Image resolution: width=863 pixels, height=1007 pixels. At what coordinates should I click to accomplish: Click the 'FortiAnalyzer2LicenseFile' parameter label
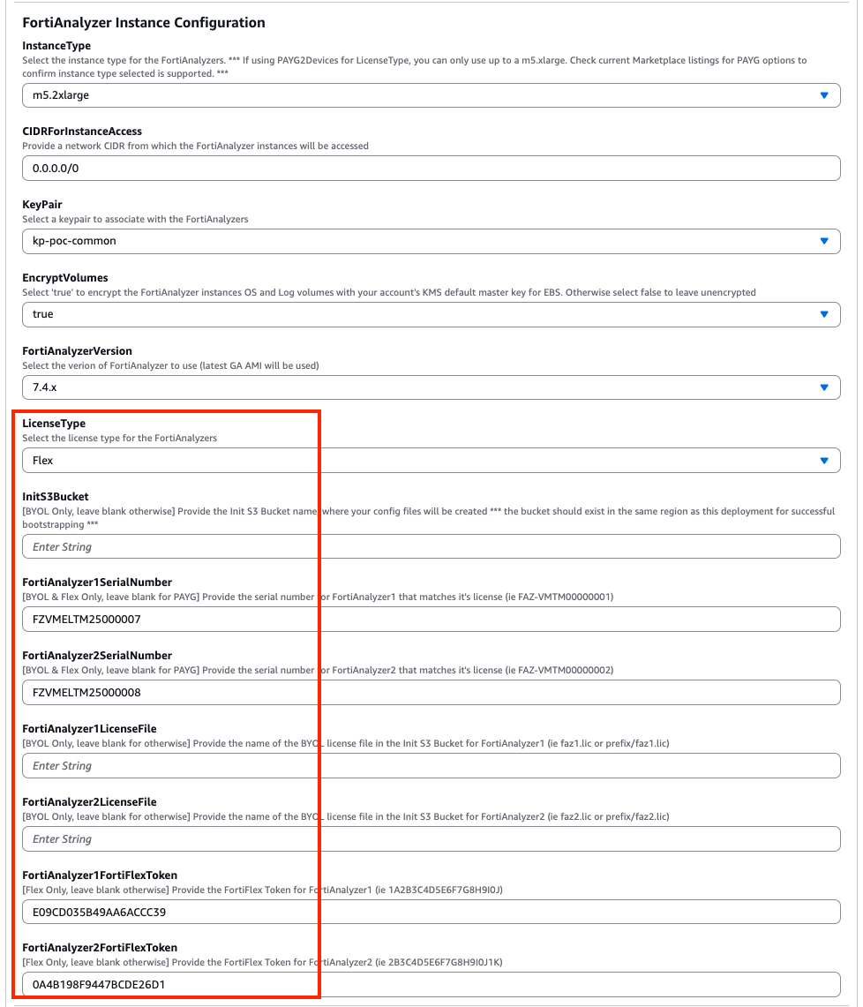pyautogui.click(x=89, y=801)
